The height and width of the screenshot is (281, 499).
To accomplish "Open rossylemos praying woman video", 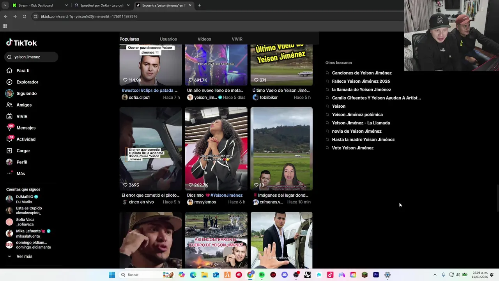I will point(216,149).
